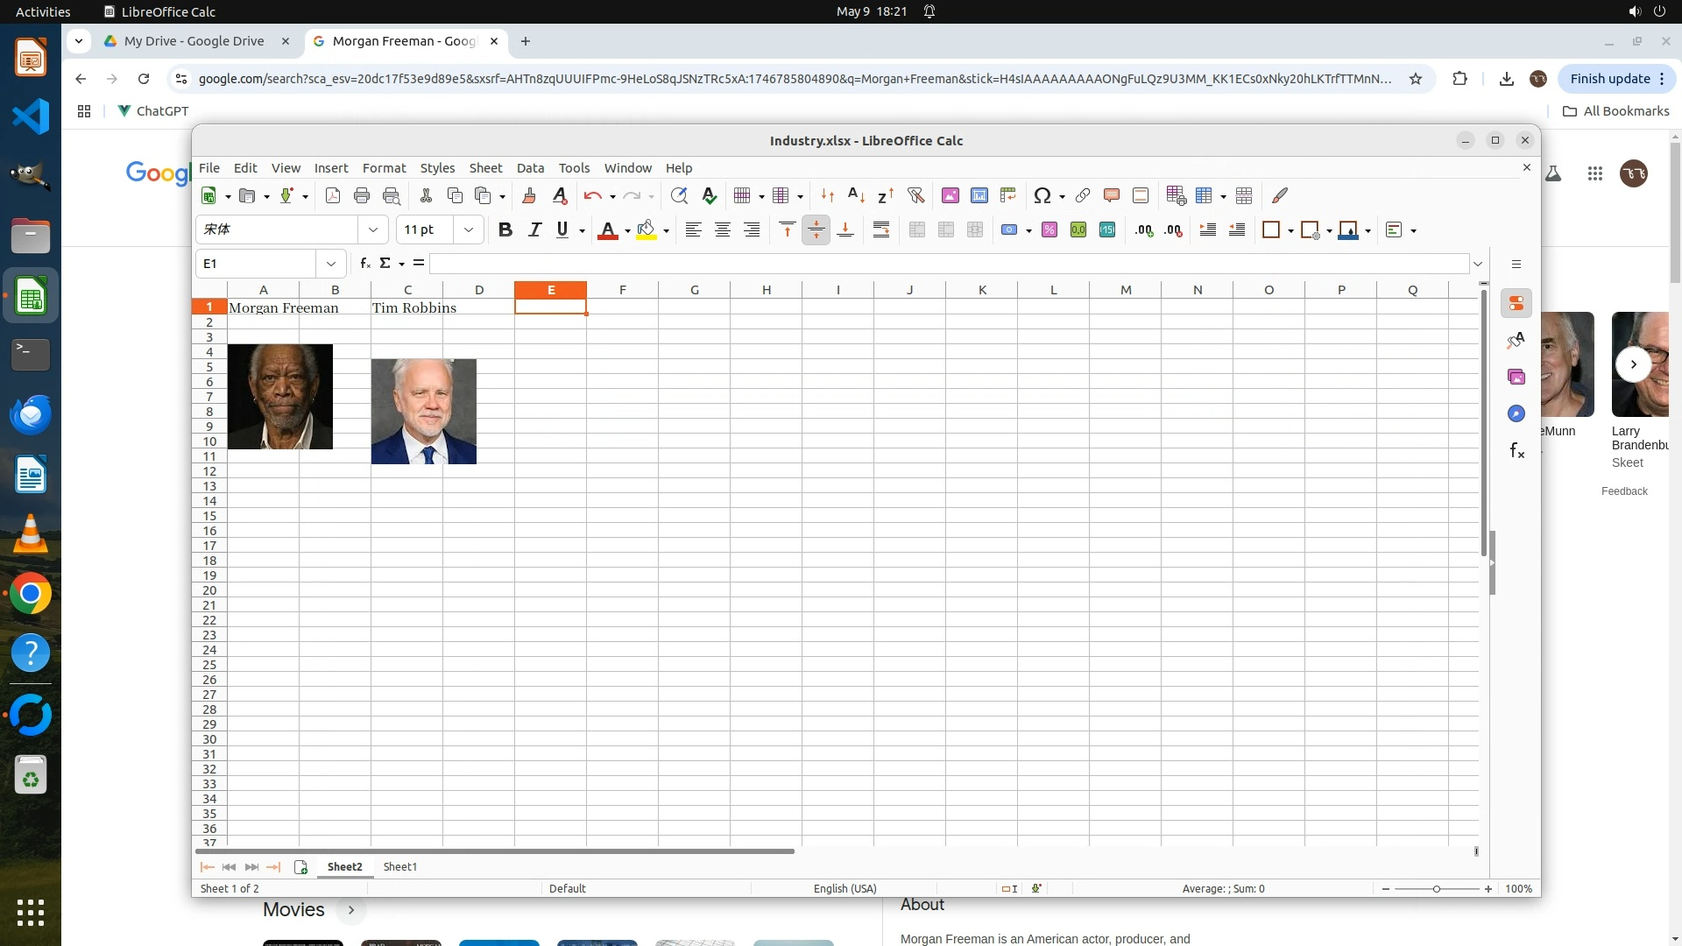Screen dimensions: 1682x946
Task: Toggle Center Vertically alignment
Action: coord(816,230)
